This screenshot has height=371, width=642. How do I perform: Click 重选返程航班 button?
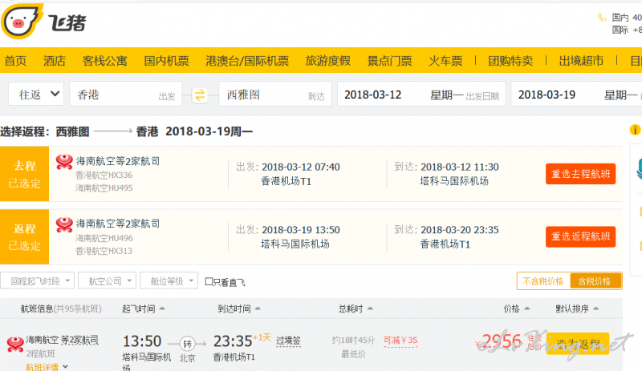pos(580,236)
